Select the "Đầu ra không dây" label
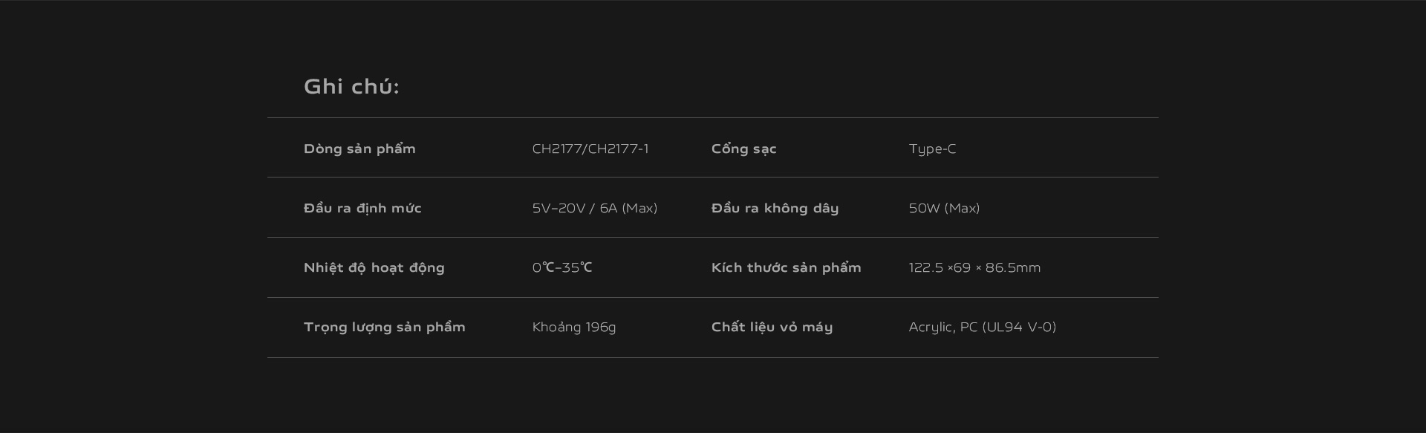The height and width of the screenshot is (433, 1426). point(775,208)
